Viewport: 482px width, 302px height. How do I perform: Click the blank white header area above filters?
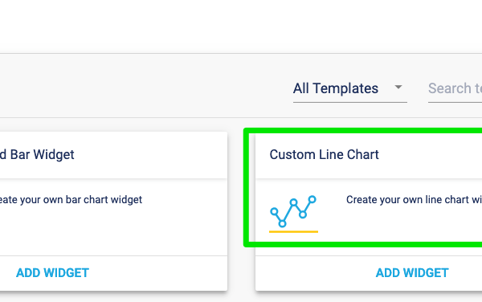(241, 27)
